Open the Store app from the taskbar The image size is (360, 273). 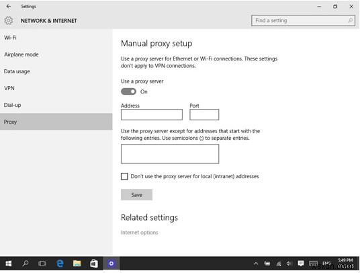click(x=93, y=264)
